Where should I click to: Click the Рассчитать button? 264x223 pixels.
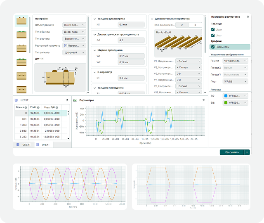pos(232,152)
